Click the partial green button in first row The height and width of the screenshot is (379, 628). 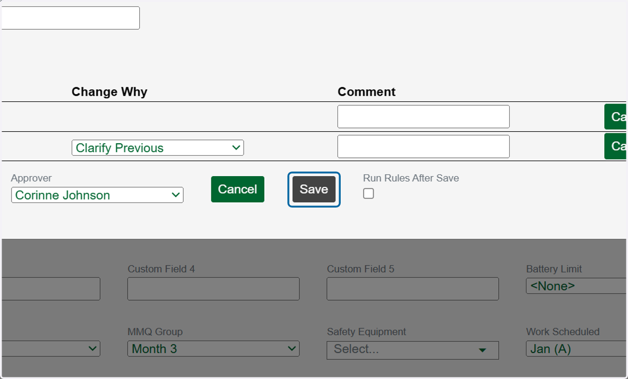(615, 117)
